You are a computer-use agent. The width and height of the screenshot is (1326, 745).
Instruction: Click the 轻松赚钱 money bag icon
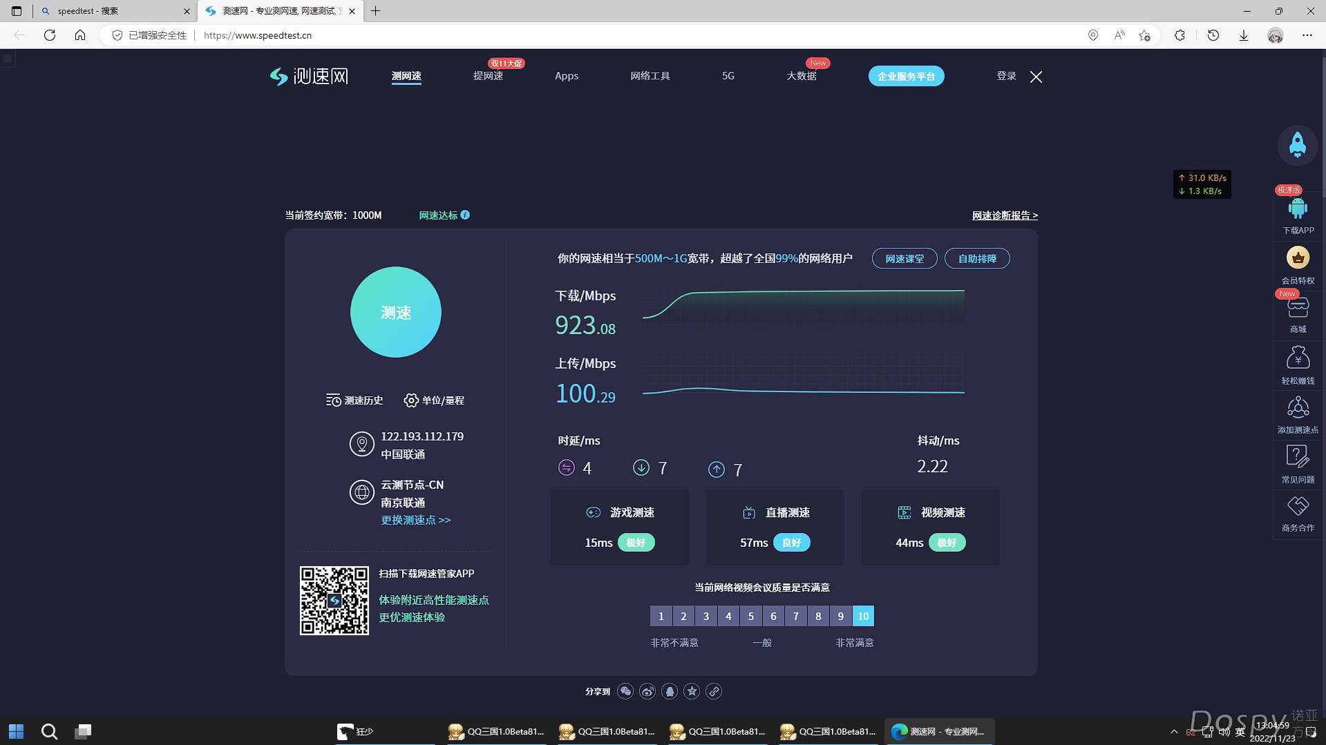(x=1297, y=359)
